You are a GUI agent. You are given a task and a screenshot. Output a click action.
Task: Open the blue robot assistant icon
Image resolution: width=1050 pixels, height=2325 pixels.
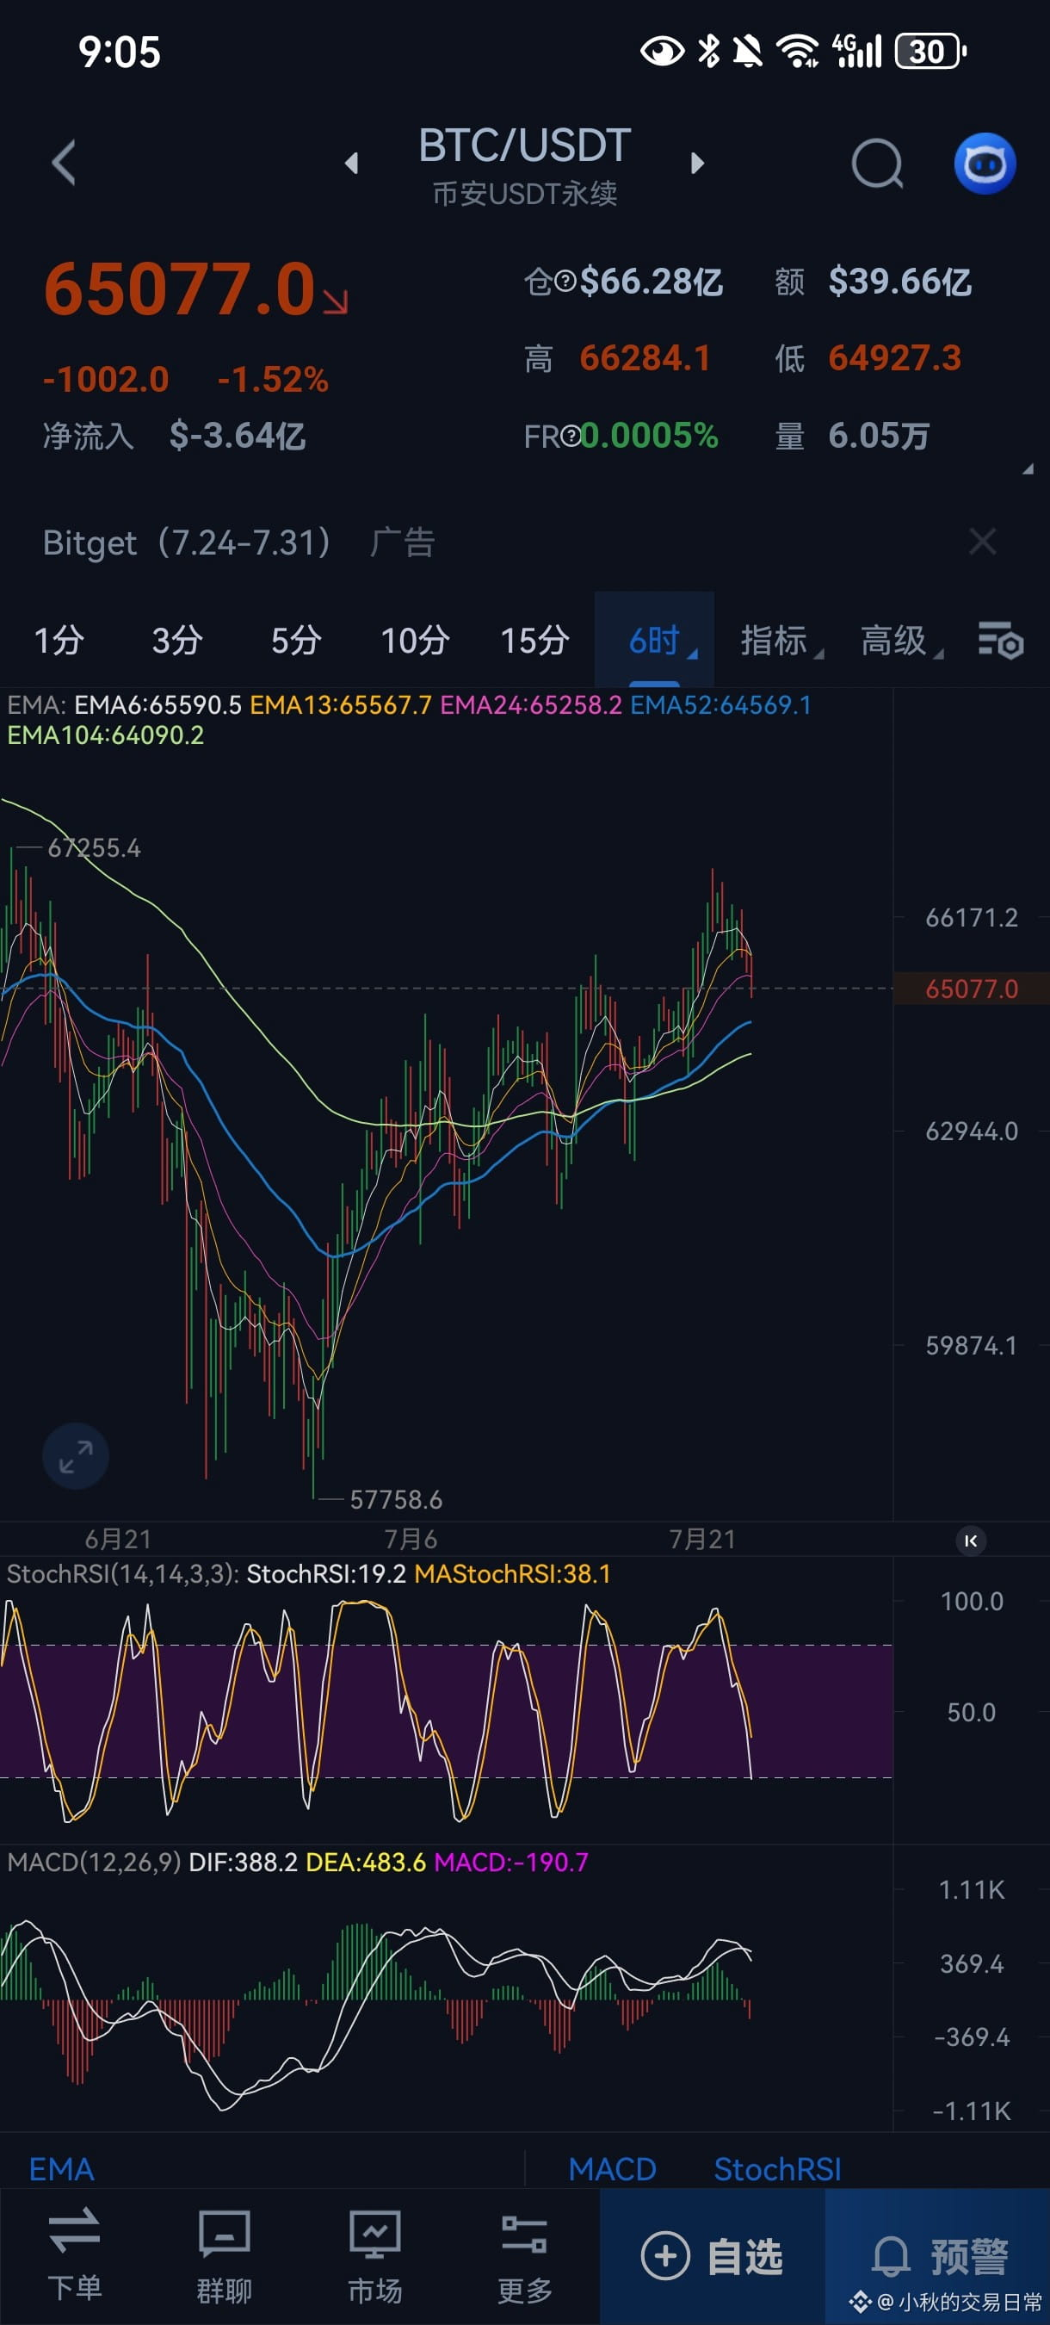click(985, 164)
